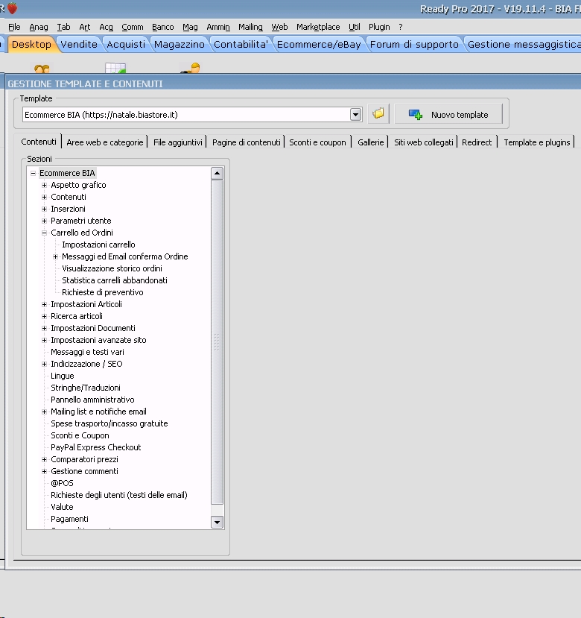Expand the Aspetto grafico tree node
581x618 pixels.
coord(44,185)
